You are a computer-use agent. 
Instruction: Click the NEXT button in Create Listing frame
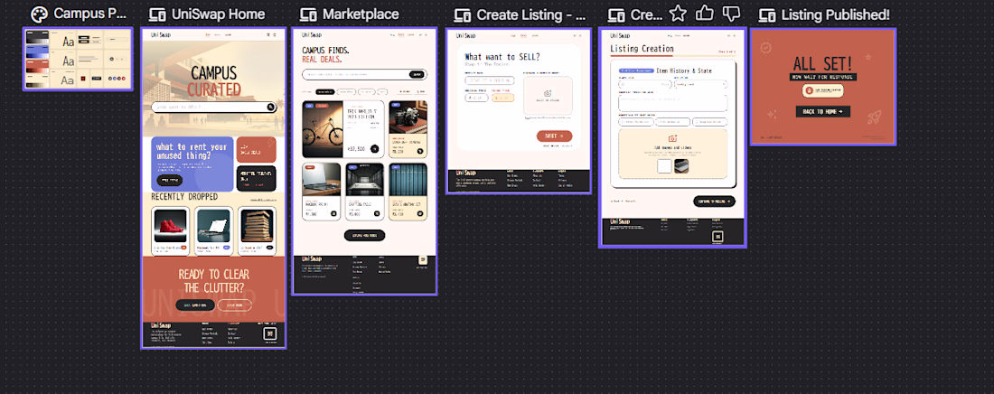(x=554, y=136)
